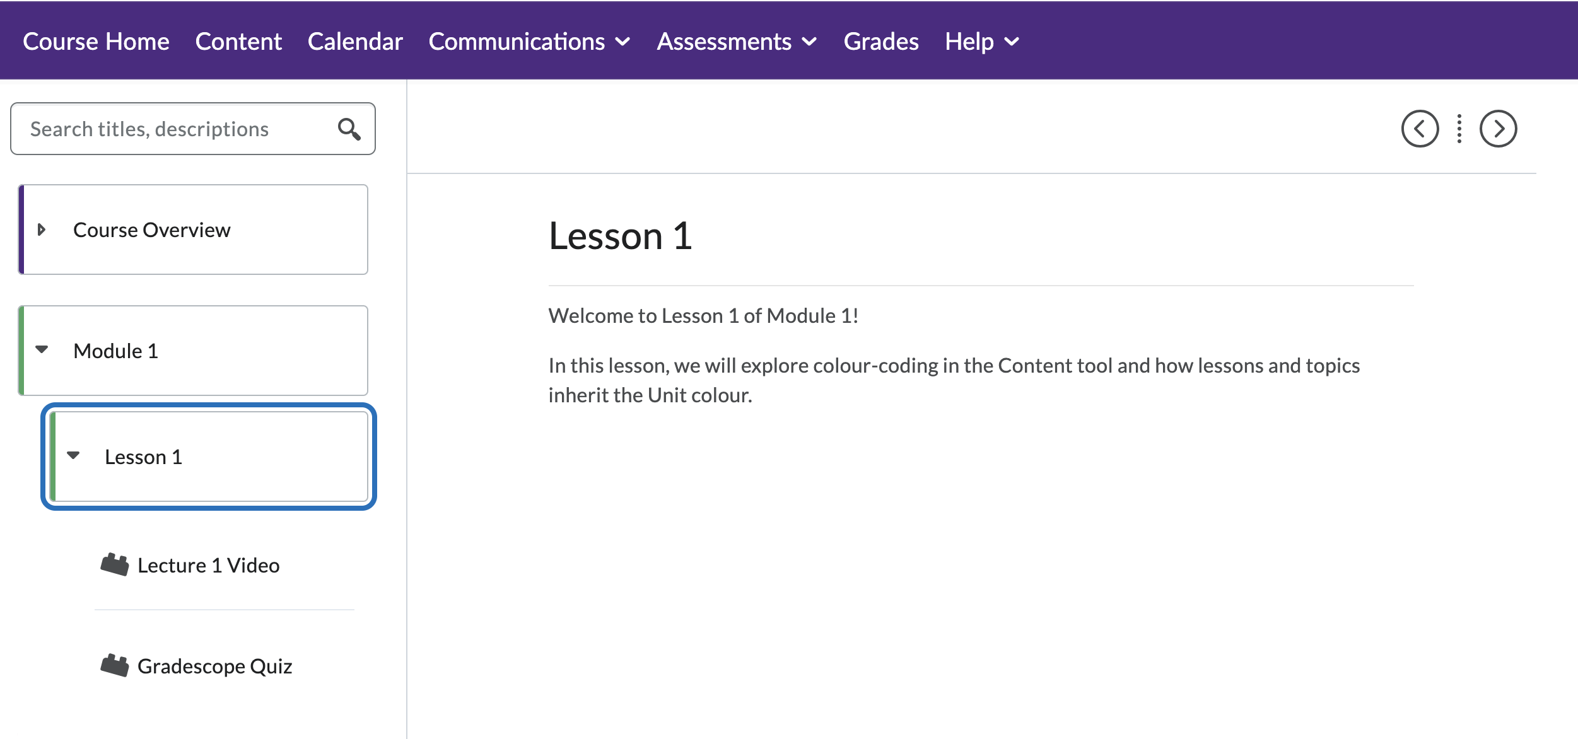Select the Course Overview unit
1578x739 pixels.
[193, 230]
